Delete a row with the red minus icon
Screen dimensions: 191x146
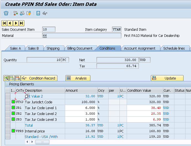coord(17,78)
